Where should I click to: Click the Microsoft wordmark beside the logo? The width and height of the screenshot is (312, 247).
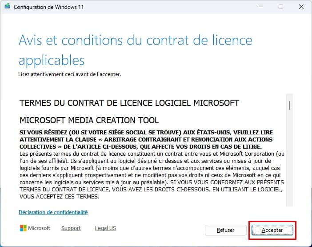pos(39,228)
